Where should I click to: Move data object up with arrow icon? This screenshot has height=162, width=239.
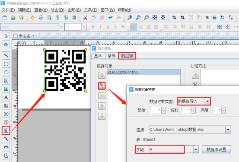pyautogui.click(x=102, y=106)
